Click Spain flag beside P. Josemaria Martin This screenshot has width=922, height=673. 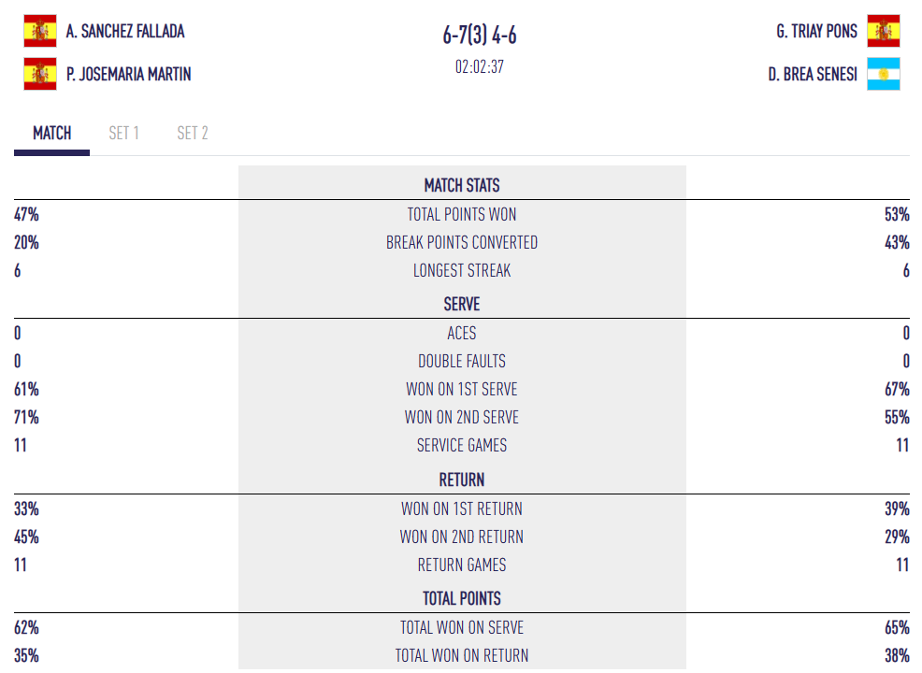pos(39,74)
